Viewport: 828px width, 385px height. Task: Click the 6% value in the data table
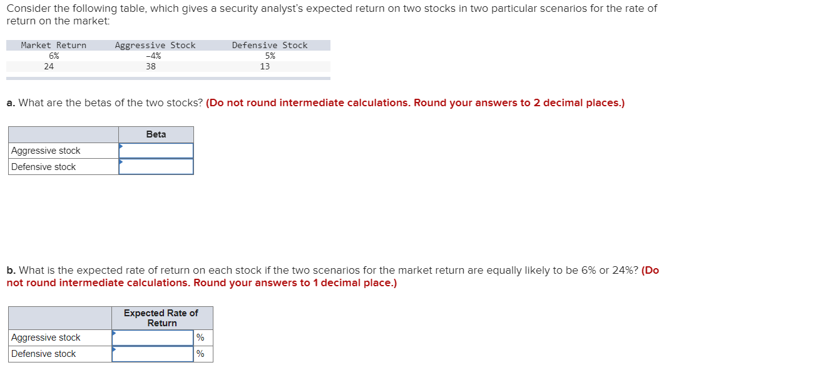(x=53, y=55)
